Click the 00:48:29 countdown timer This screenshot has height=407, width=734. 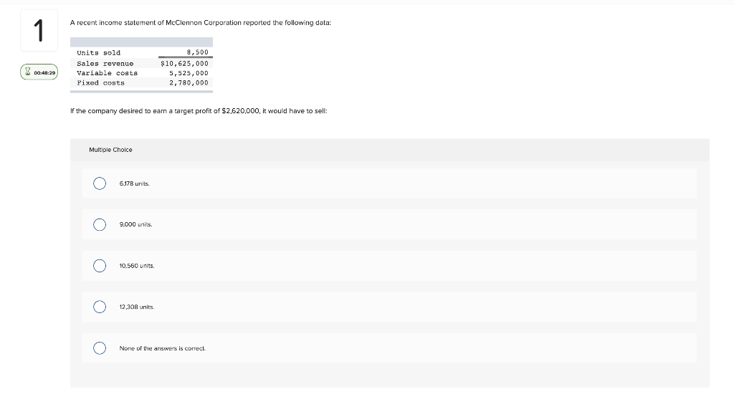39,72
